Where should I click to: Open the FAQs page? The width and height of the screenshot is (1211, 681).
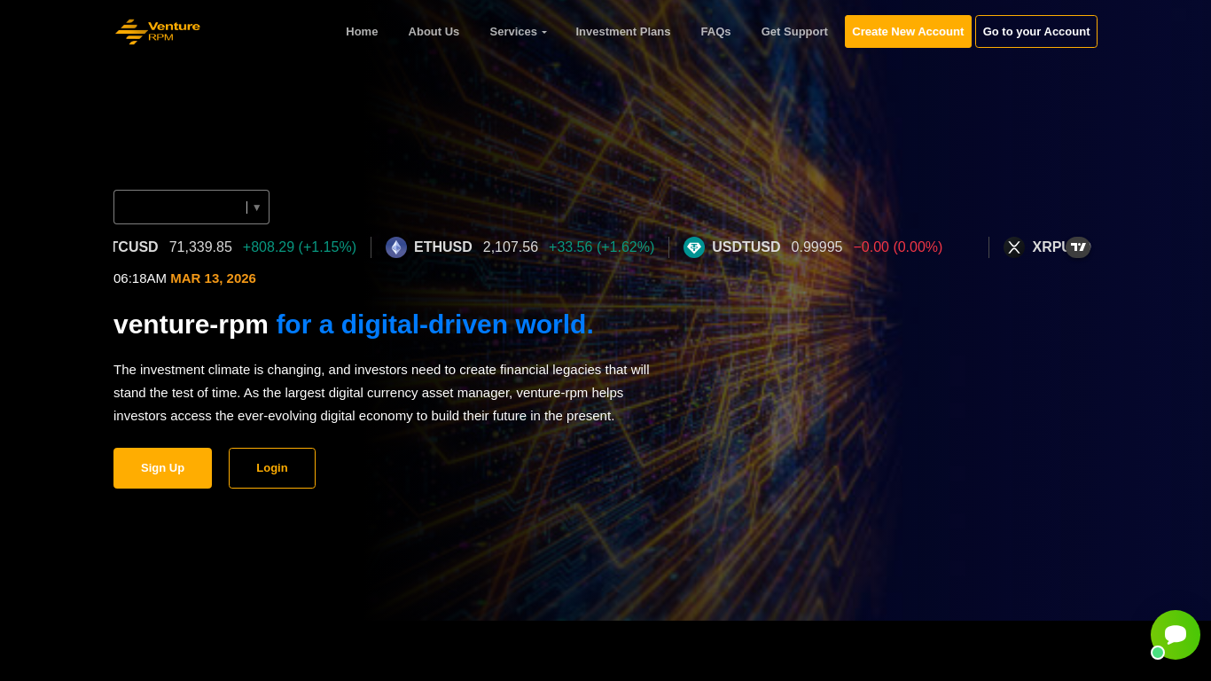(x=715, y=31)
